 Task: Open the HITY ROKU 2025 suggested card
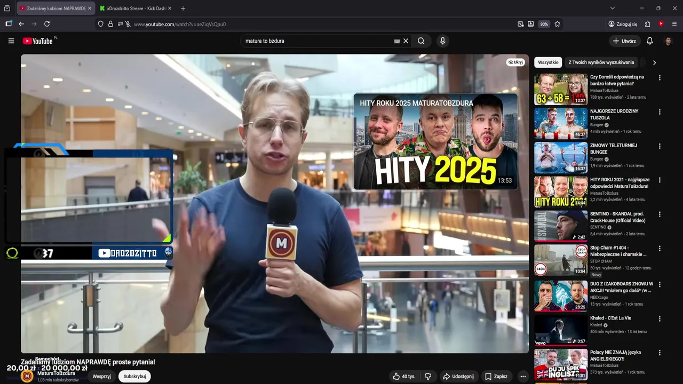(x=435, y=142)
